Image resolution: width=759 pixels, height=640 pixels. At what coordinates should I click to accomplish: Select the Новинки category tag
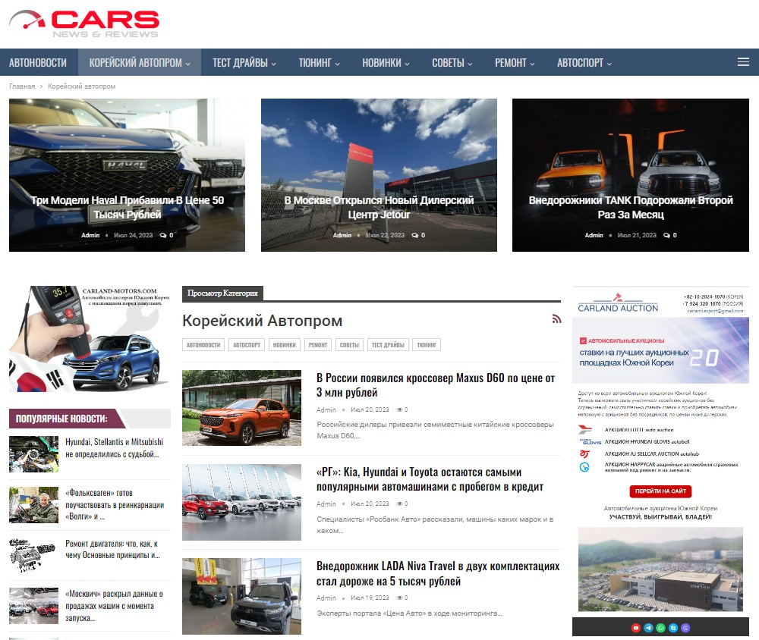coord(284,345)
